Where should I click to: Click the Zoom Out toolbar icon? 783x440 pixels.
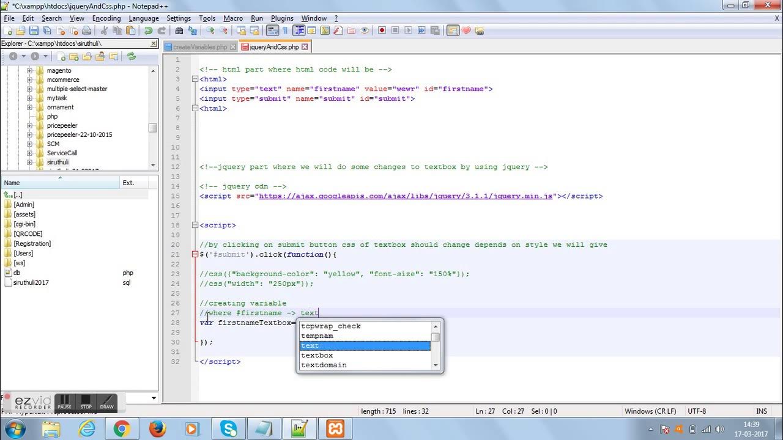pos(223,31)
